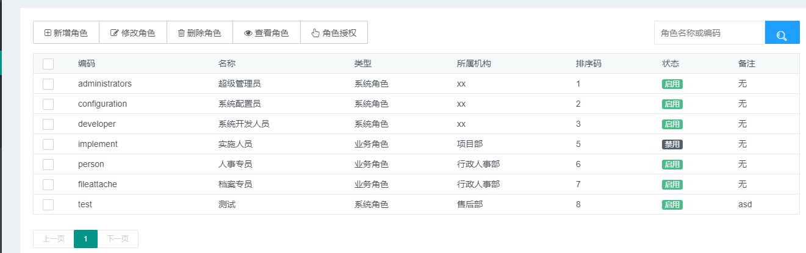Click the 修改角色 edit role button

pos(132,33)
